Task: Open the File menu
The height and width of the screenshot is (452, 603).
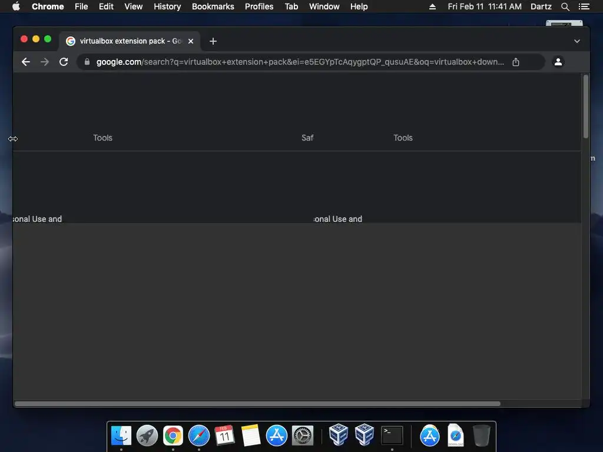Action: (x=81, y=6)
